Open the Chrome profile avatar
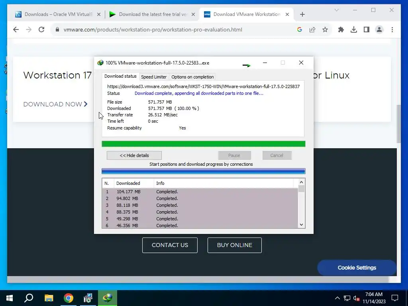Image resolution: width=408 pixels, height=306 pixels. click(379, 29)
